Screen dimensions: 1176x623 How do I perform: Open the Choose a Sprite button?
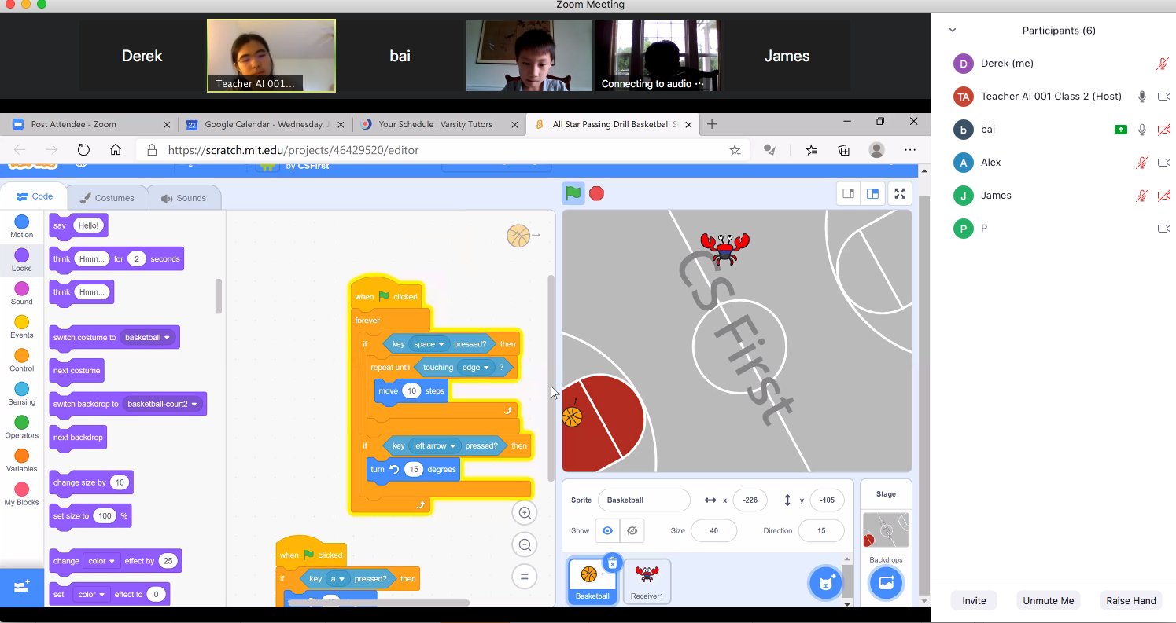point(825,583)
